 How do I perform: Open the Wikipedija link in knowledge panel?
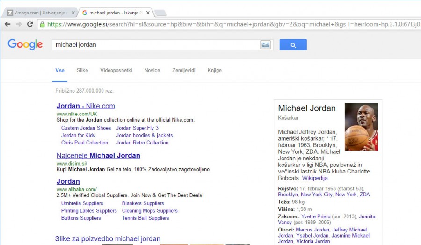315,178
